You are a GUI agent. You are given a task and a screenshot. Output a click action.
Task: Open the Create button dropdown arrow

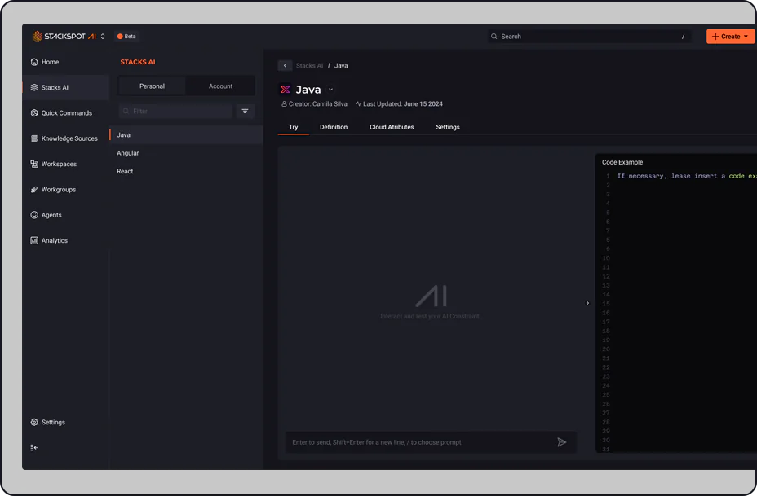[x=746, y=37]
